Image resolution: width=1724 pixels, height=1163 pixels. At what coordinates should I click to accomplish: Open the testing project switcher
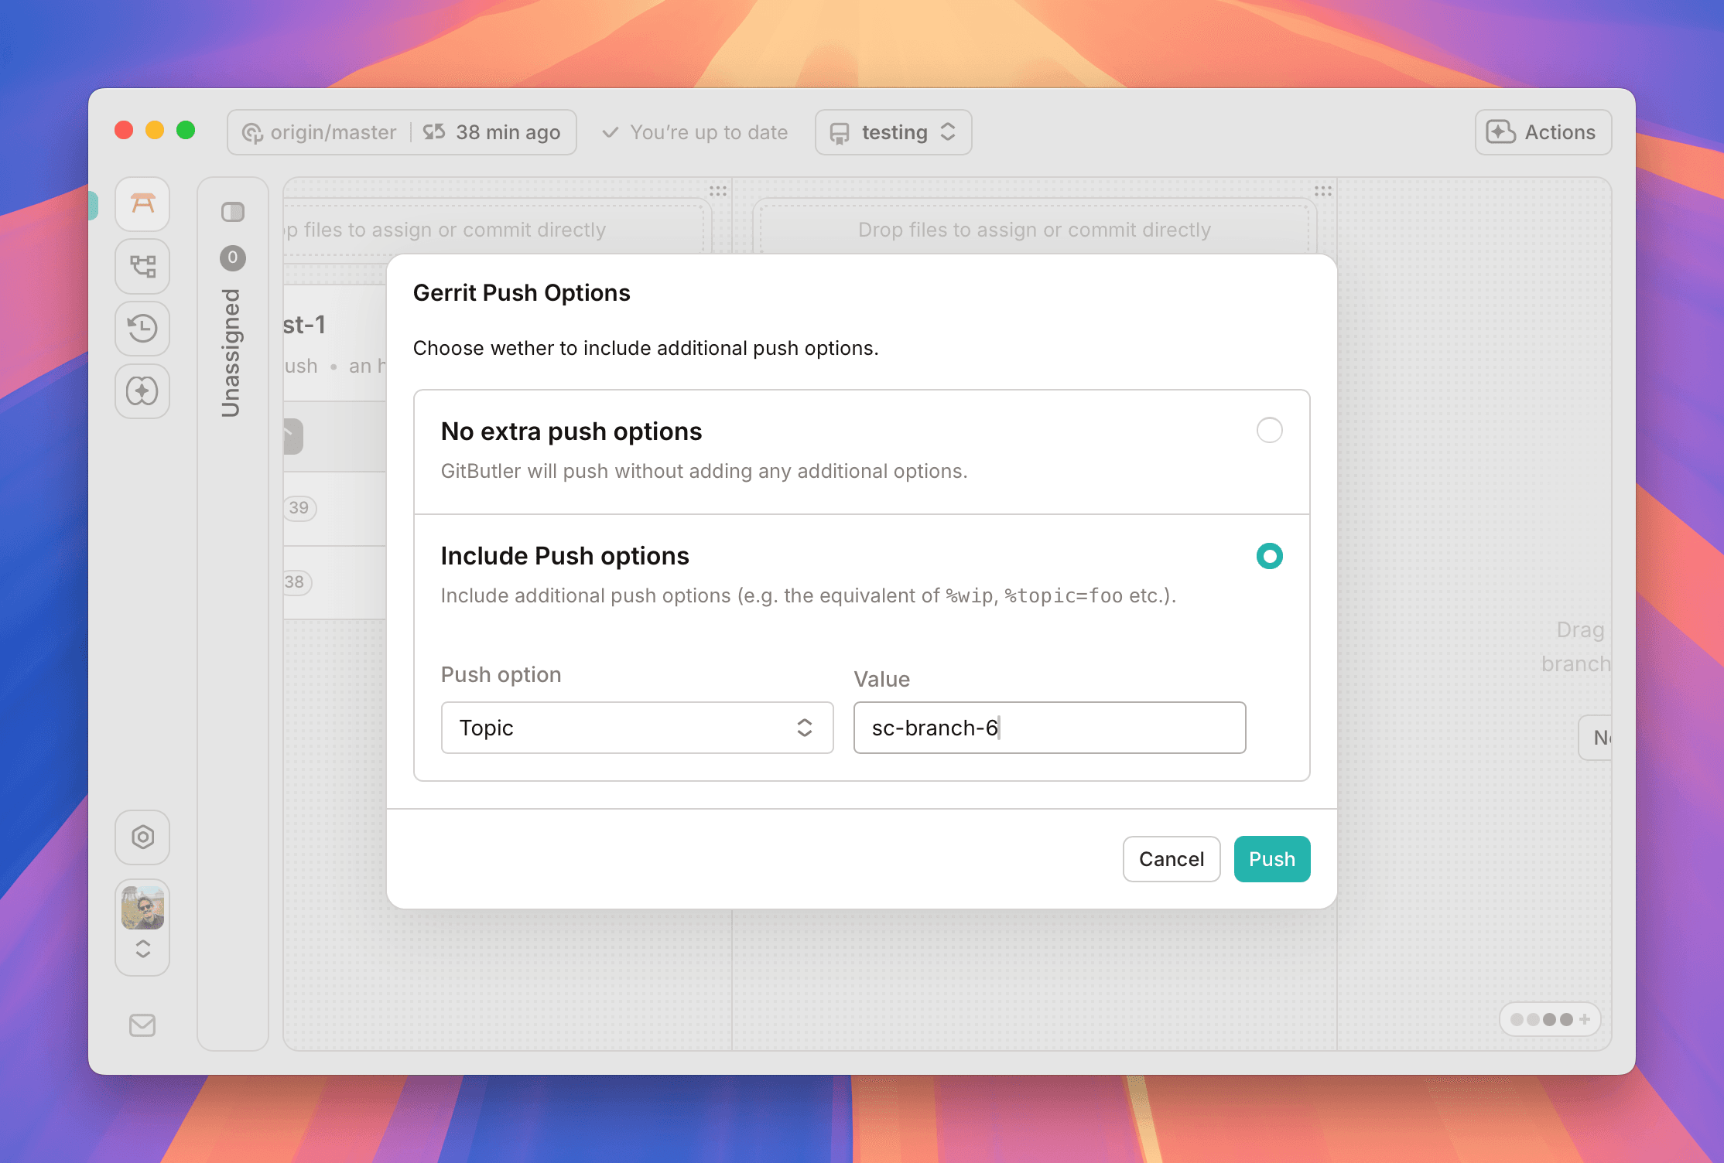point(893,131)
